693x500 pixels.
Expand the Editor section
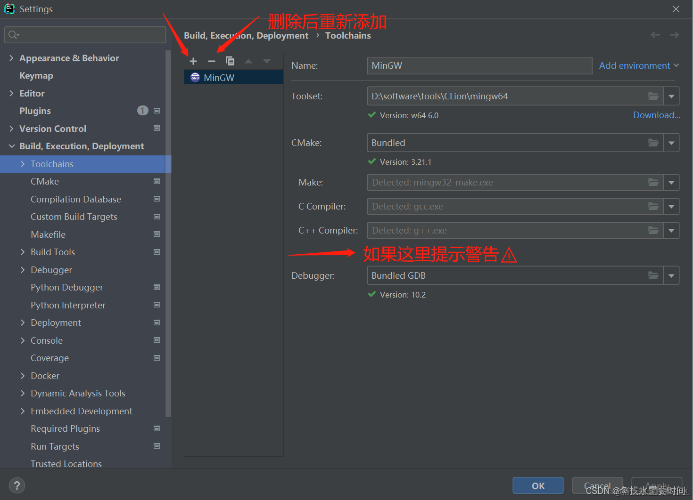[x=11, y=93]
